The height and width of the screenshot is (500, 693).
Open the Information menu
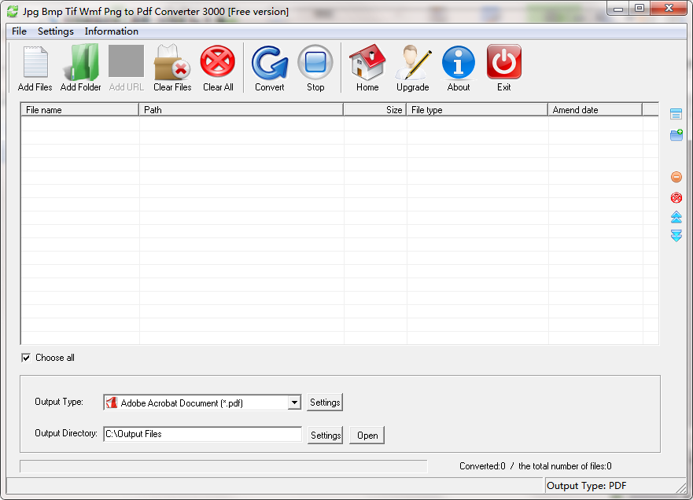[x=111, y=31]
